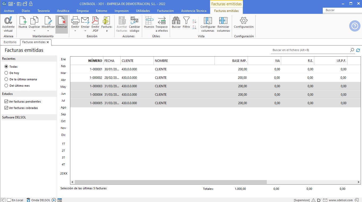Expand the Duplicar dropdown arrow

tap(34, 31)
